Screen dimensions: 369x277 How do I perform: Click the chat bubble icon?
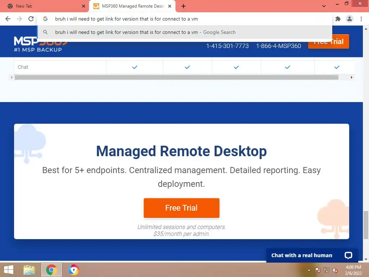click(348, 255)
